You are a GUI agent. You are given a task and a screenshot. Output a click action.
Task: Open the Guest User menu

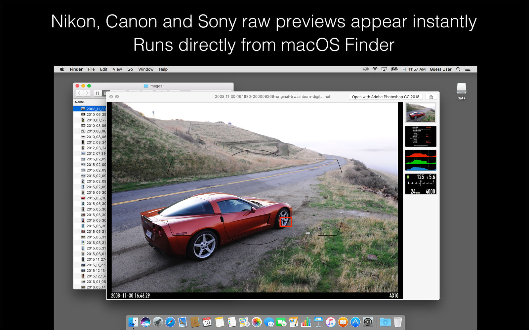[440, 69]
